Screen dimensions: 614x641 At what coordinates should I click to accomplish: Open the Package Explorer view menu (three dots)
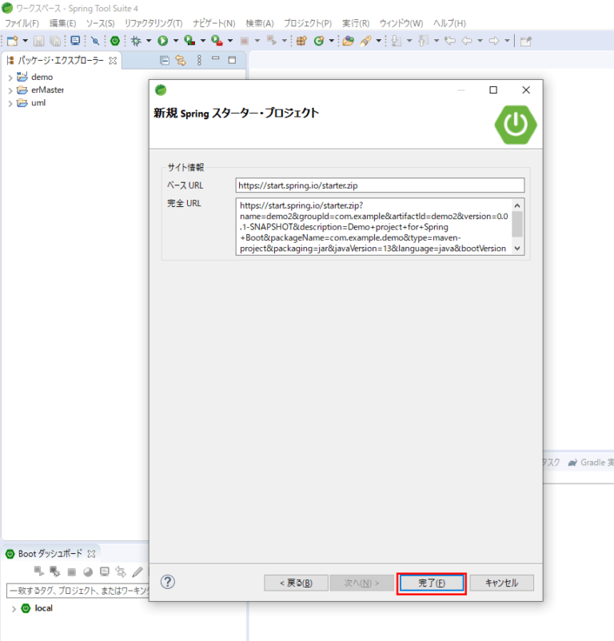(x=197, y=60)
